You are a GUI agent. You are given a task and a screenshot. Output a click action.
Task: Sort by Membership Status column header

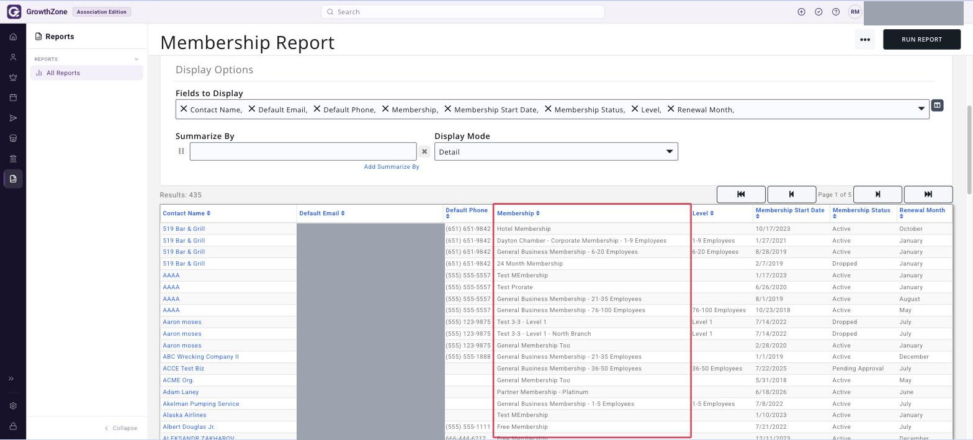point(861,213)
